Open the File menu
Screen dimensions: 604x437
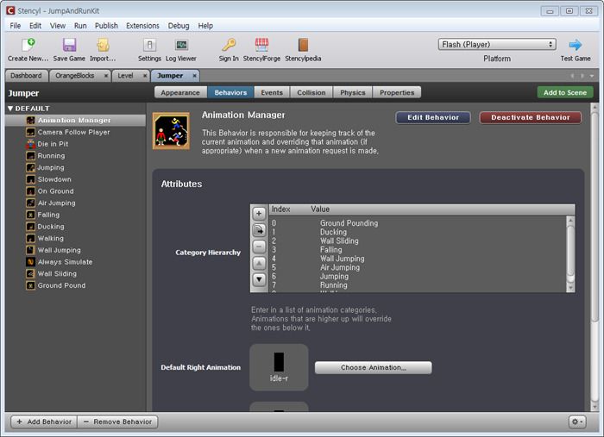tap(15, 26)
